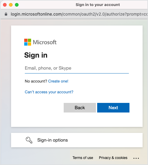Maximize the window using the green button
148x165 pixels.
[17, 5]
